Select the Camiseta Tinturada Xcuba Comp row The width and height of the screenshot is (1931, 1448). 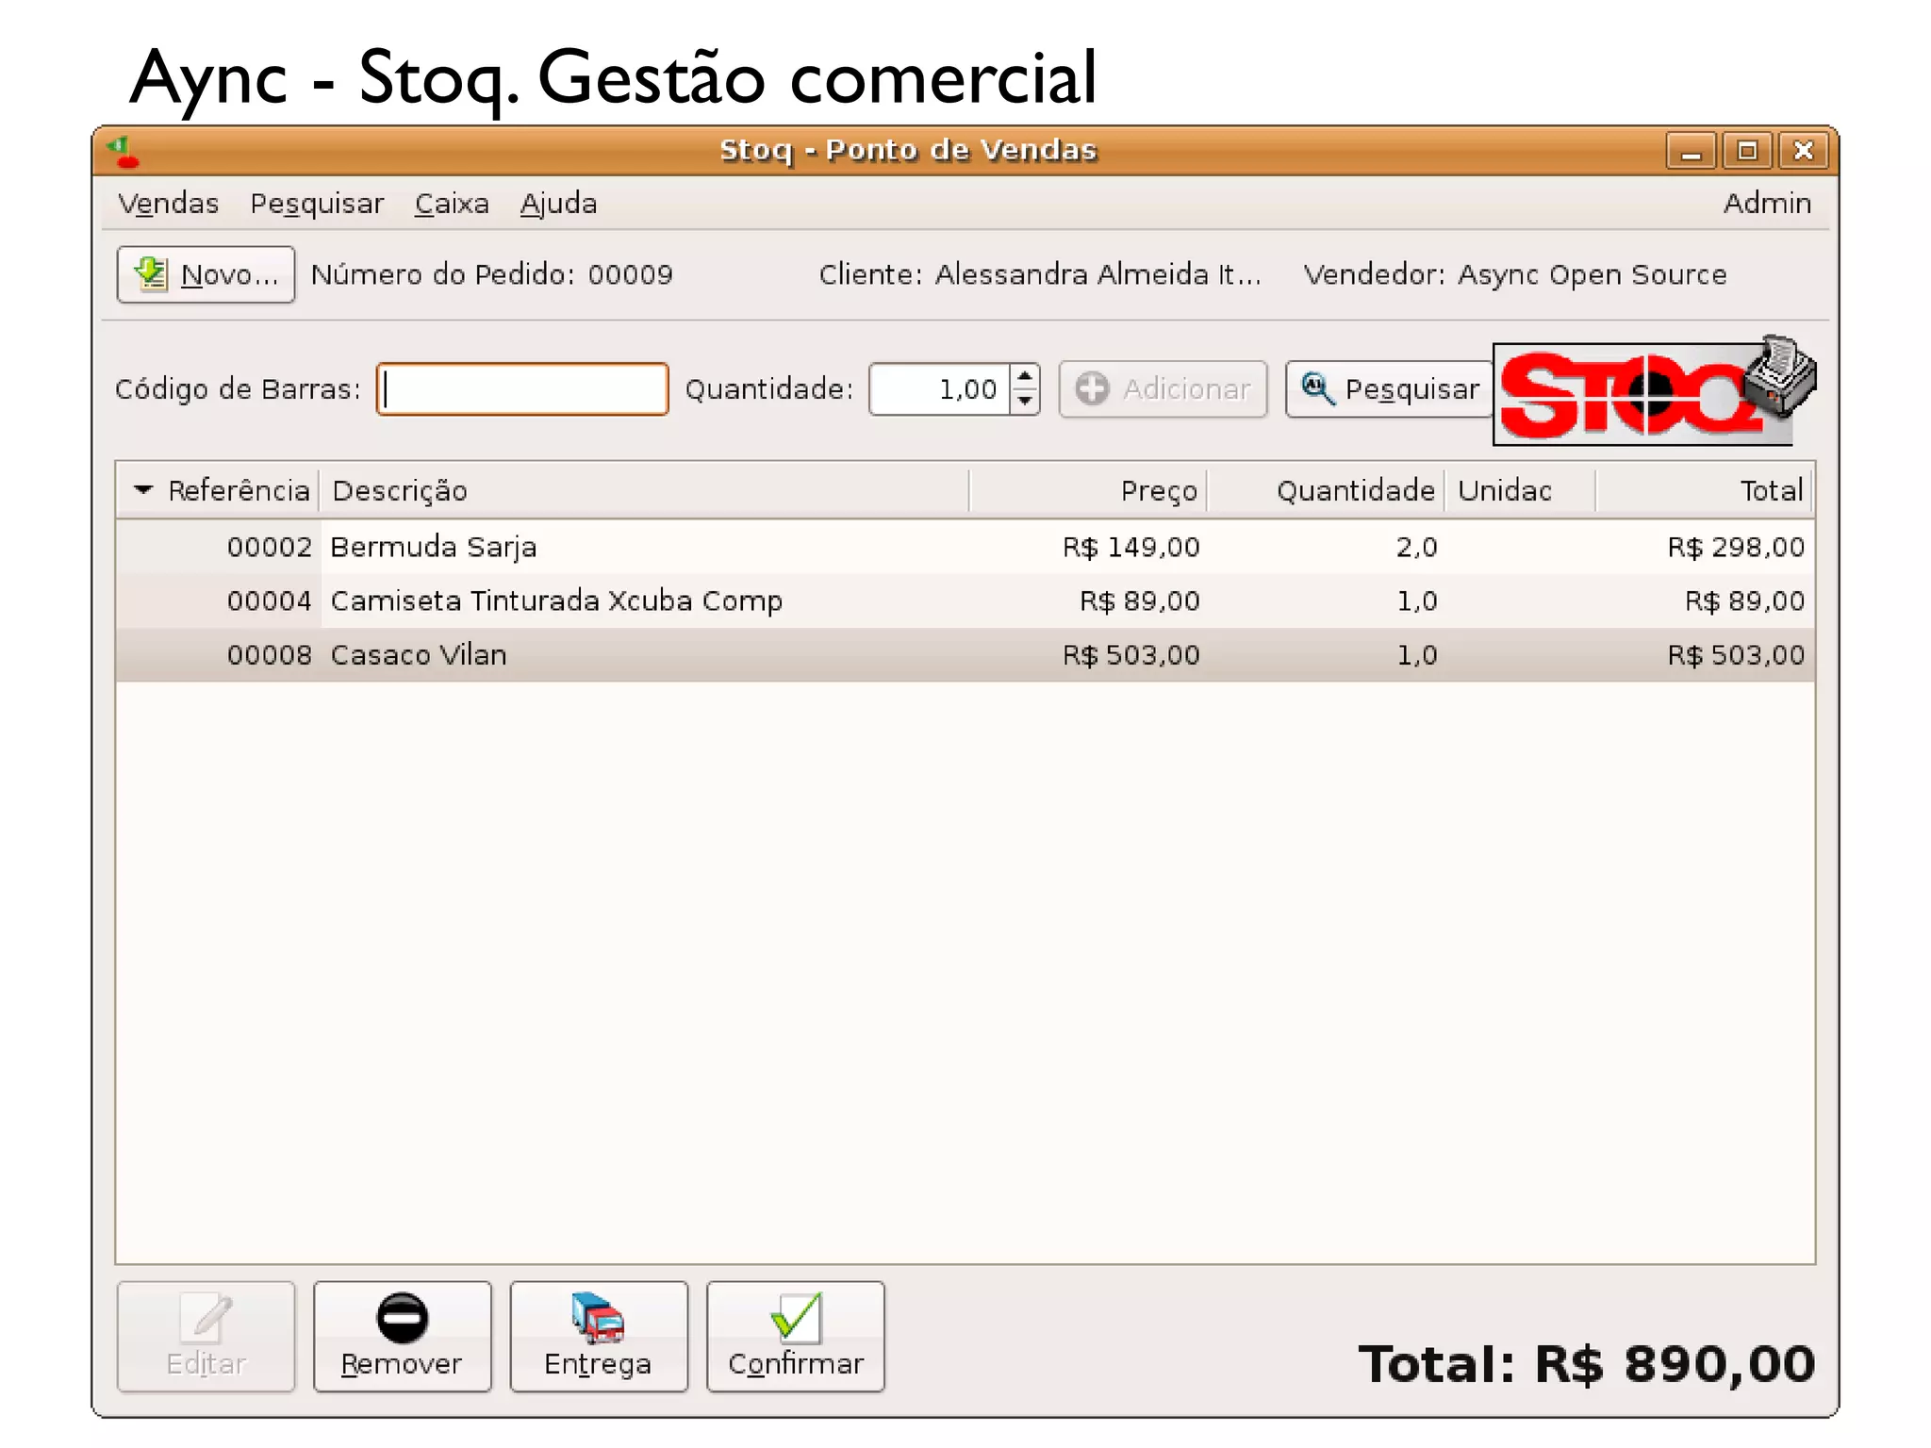(x=965, y=601)
